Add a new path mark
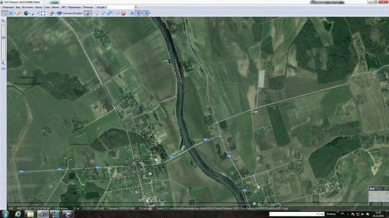 tap(103, 13)
